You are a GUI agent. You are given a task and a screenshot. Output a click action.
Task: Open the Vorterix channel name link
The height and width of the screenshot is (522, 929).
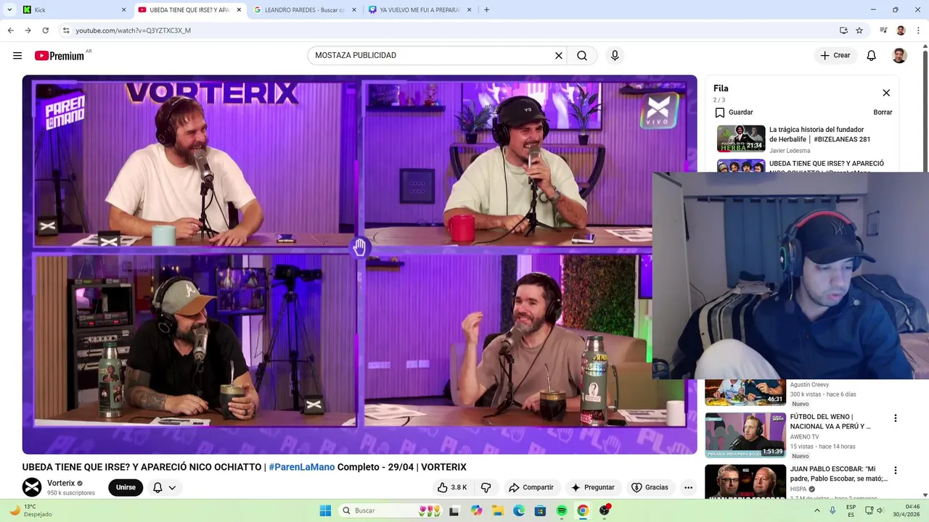click(x=61, y=484)
